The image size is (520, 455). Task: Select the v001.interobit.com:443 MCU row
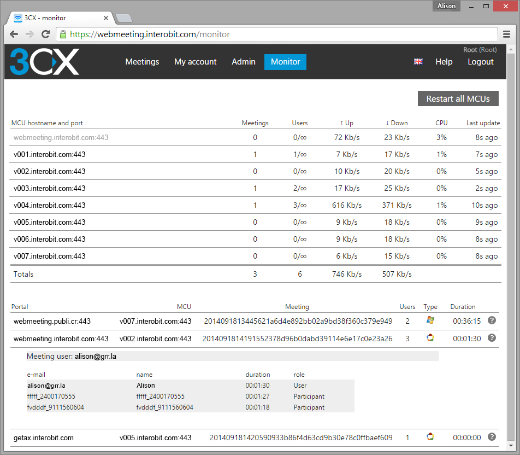(x=256, y=154)
